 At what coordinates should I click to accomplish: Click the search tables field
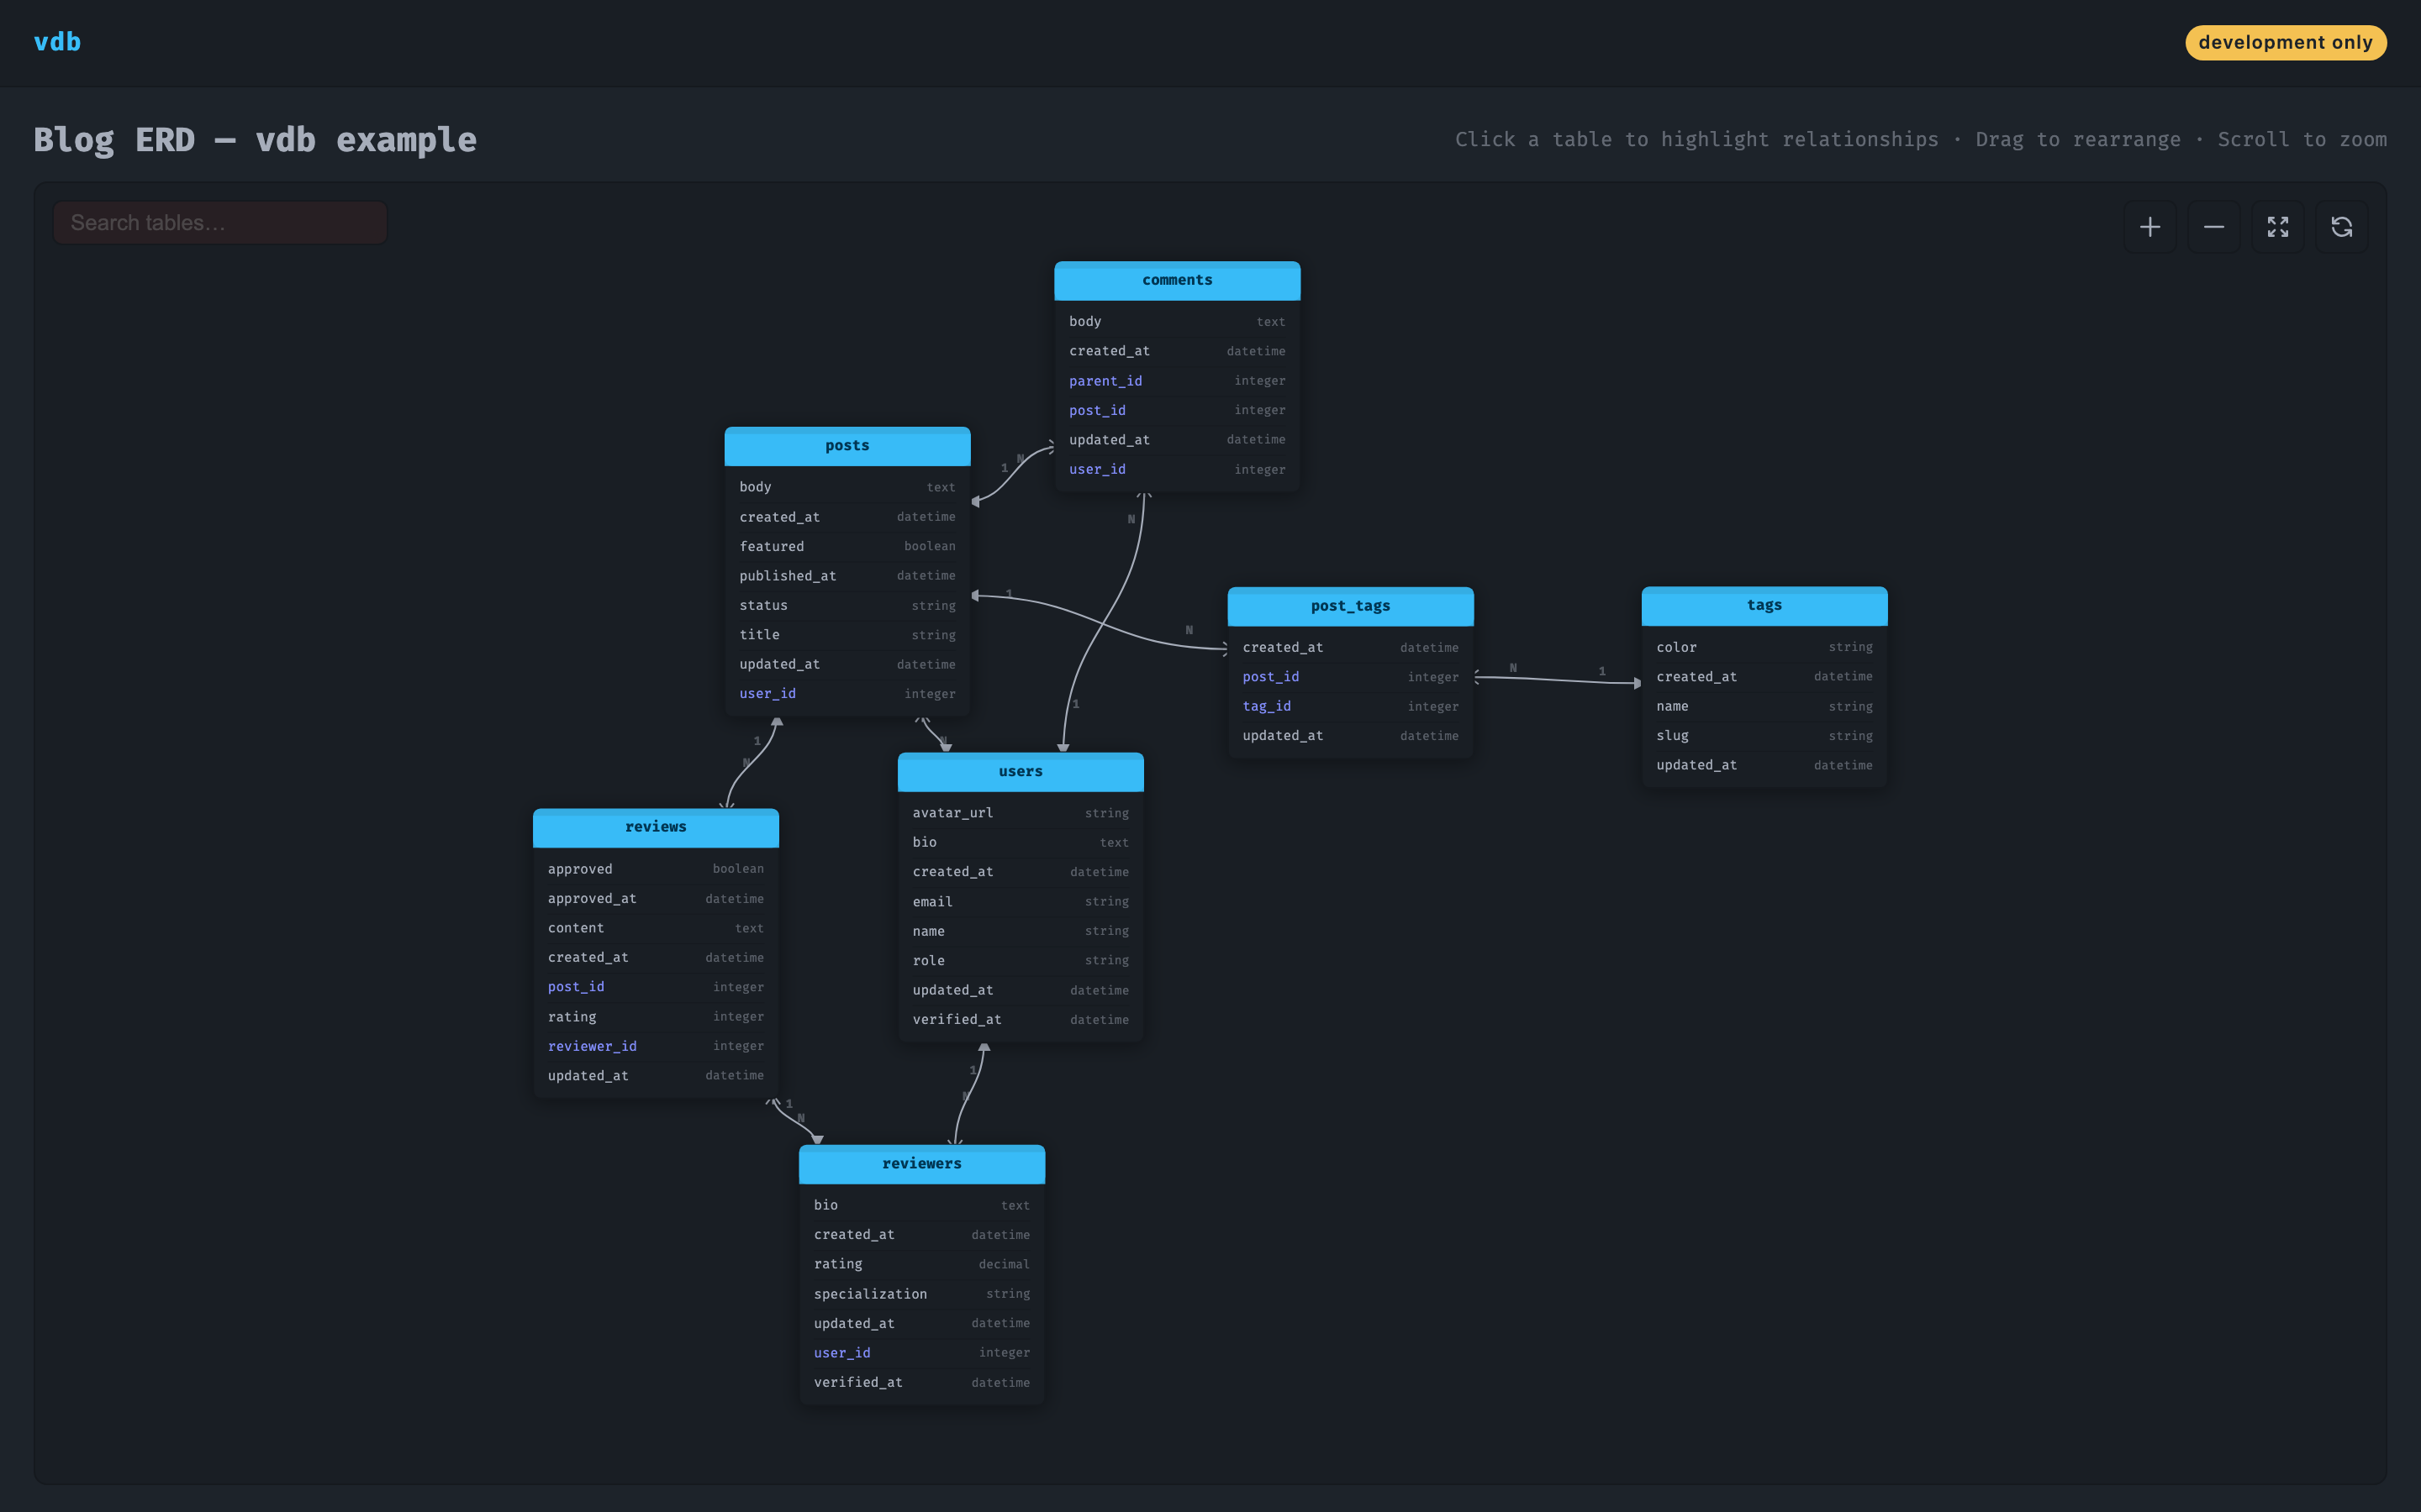click(x=219, y=222)
